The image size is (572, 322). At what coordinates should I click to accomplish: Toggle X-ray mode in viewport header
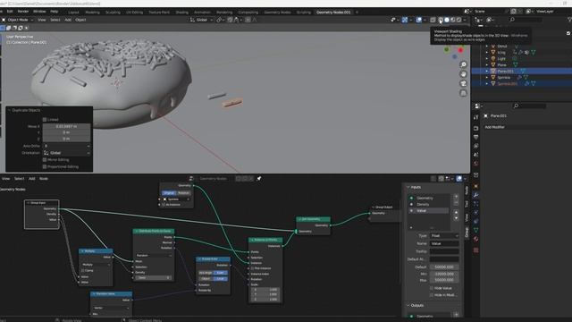tap(433, 20)
